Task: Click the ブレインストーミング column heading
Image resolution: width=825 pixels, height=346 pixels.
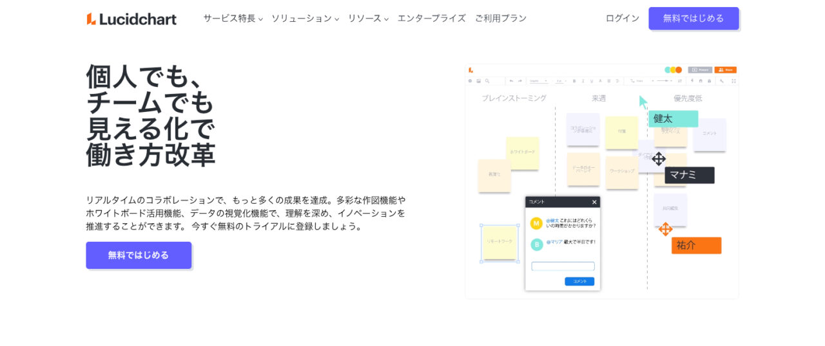Action: (514, 98)
